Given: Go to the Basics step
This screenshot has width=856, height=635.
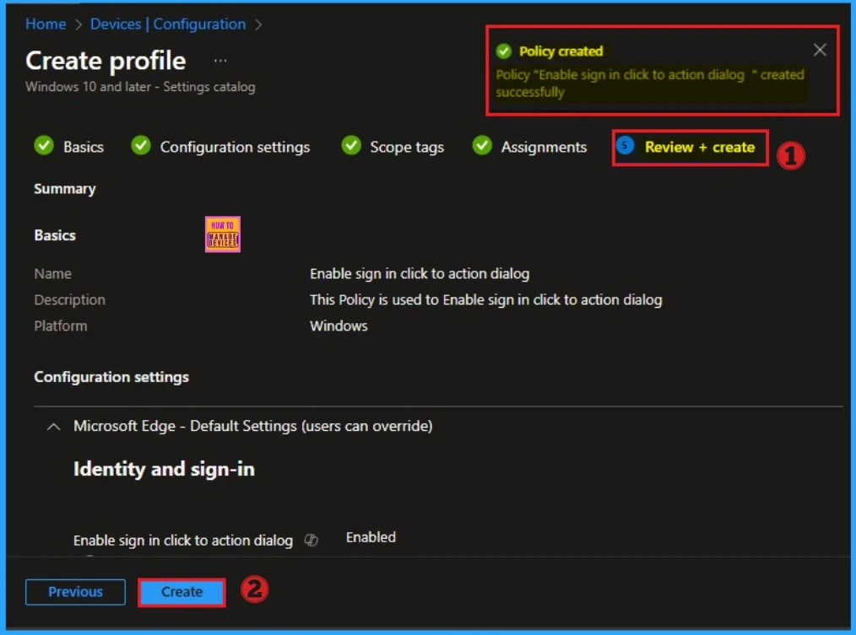Looking at the screenshot, I should point(83,147).
